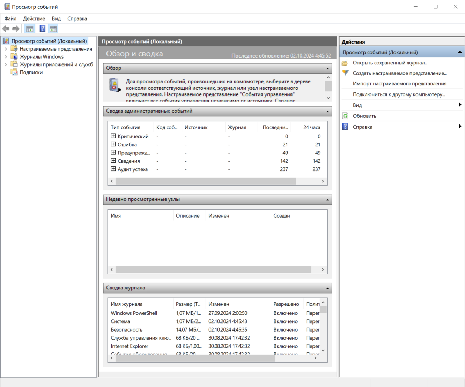Expand the Журналы Windows tree node
465x387 pixels.
pos(6,57)
